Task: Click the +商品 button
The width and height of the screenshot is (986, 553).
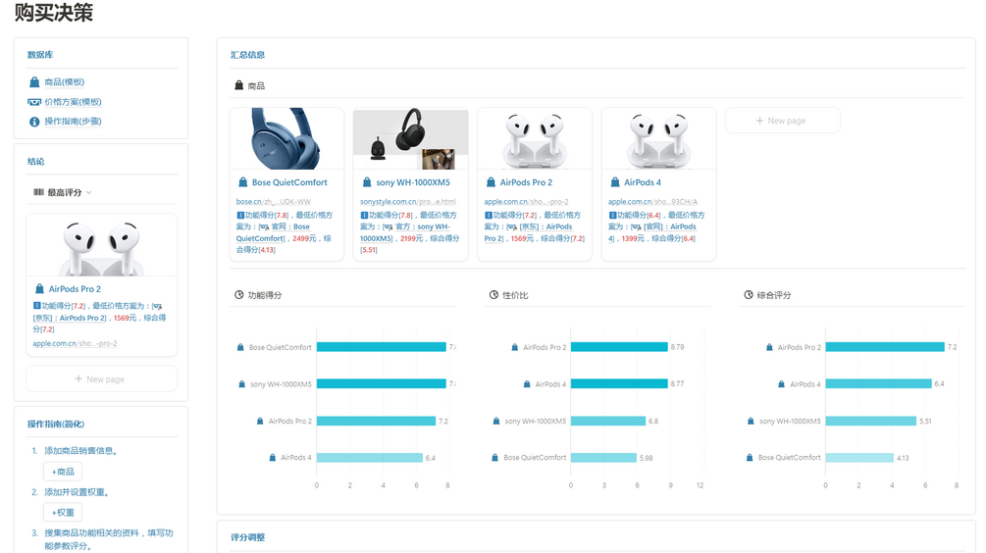Action: pos(63,472)
